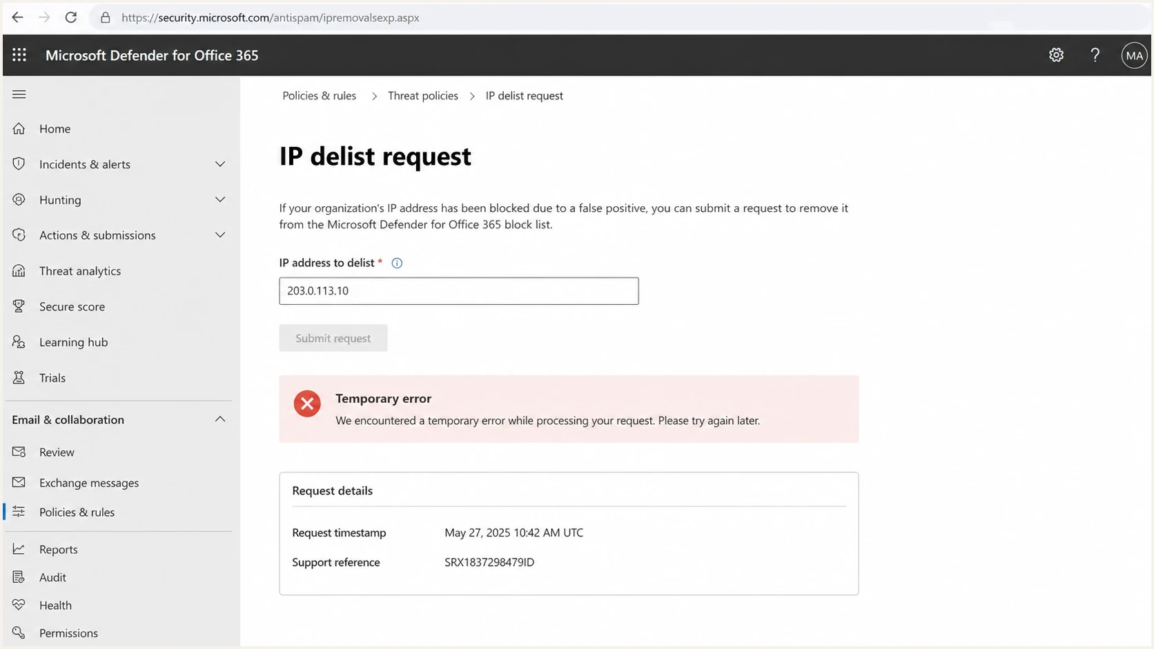
Task: Click the Submit request button
Action: [x=333, y=338]
